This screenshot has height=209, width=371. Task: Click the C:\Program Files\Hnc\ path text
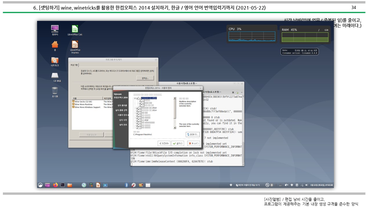click(x=143, y=135)
